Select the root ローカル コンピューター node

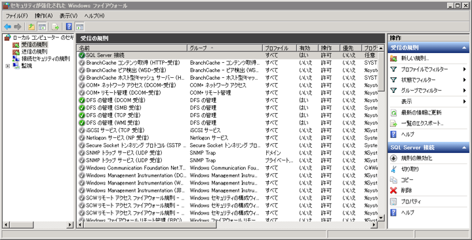click(x=43, y=37)
